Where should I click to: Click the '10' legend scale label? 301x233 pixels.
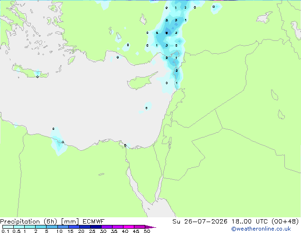(59, 231)
